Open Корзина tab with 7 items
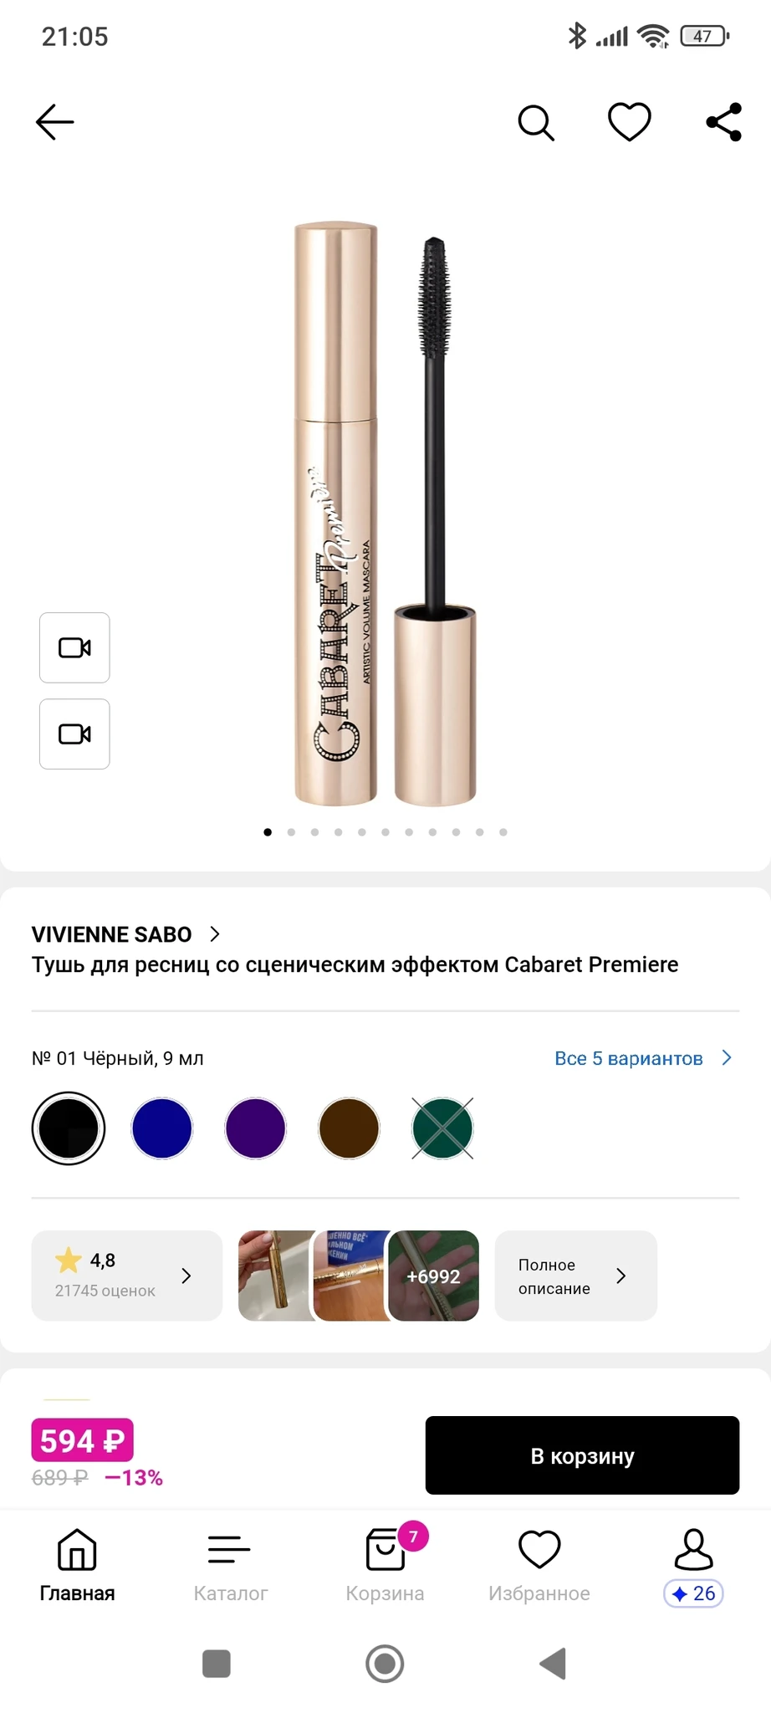Image resolution: width=771 pixels, height=1713 pixels. coord(385,1566)
